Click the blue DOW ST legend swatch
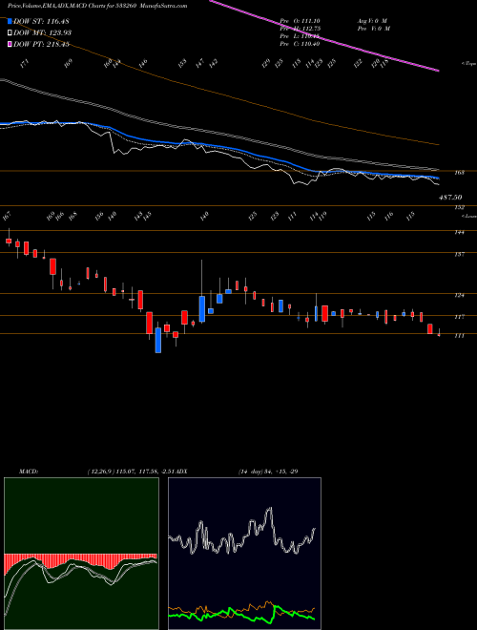 pyautogui.click(x=10, y=21)
